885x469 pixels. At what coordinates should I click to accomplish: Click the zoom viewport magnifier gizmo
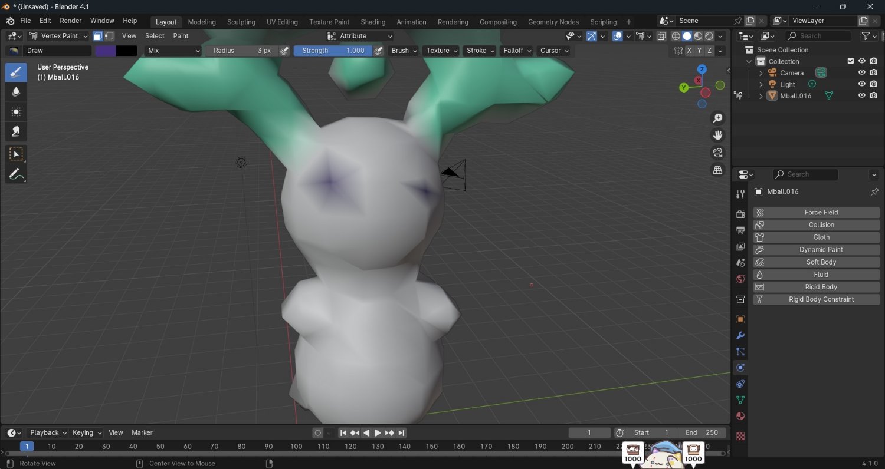(x=717, y=118)
